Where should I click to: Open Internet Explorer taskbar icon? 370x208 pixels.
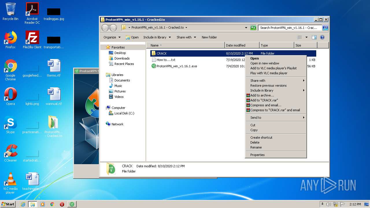point(23,204)
